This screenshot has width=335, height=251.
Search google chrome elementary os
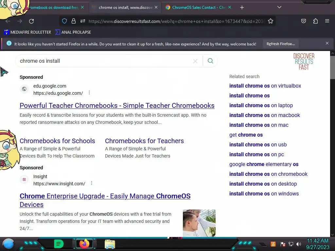click(x=264, y=164)
